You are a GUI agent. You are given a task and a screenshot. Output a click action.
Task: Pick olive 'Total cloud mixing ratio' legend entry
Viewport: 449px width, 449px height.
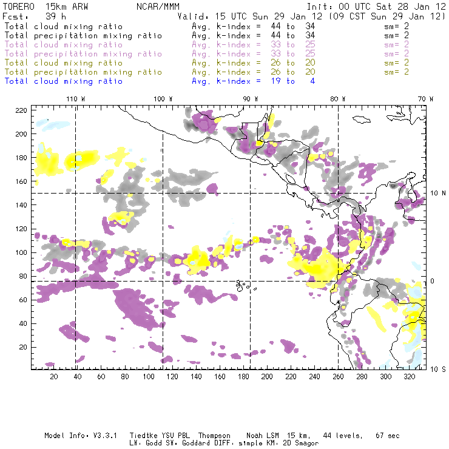click(x=64, y=63)
